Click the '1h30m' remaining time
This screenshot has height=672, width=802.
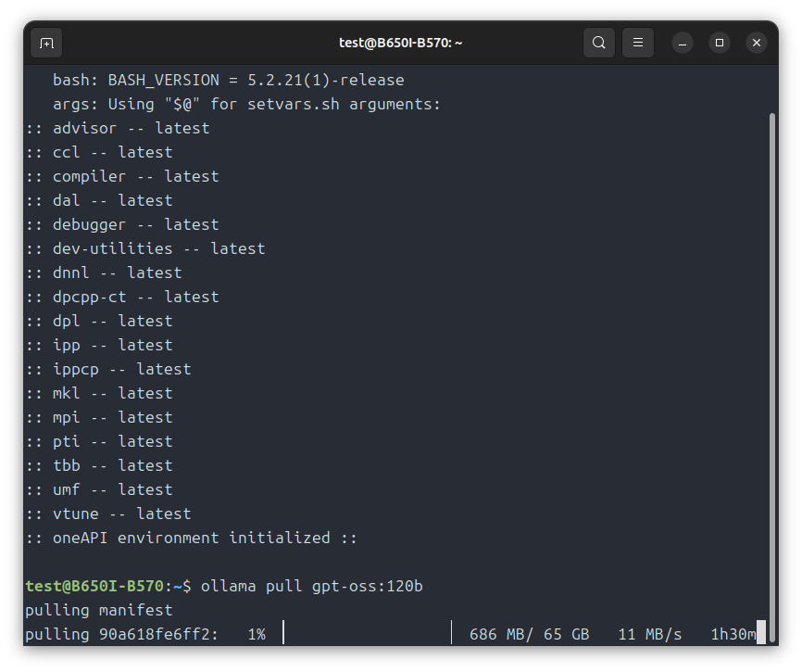click(733, 634)
